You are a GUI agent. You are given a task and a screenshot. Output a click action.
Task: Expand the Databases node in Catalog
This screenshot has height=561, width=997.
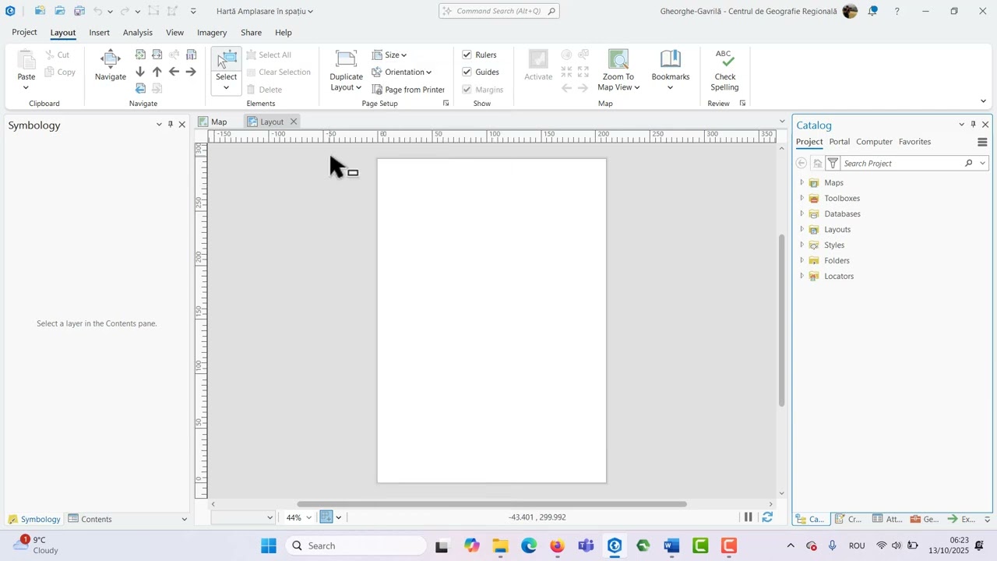coord(801,213)
